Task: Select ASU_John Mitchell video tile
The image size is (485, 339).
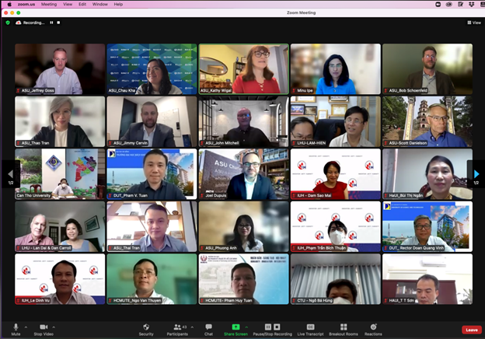Action: point(244,121)
